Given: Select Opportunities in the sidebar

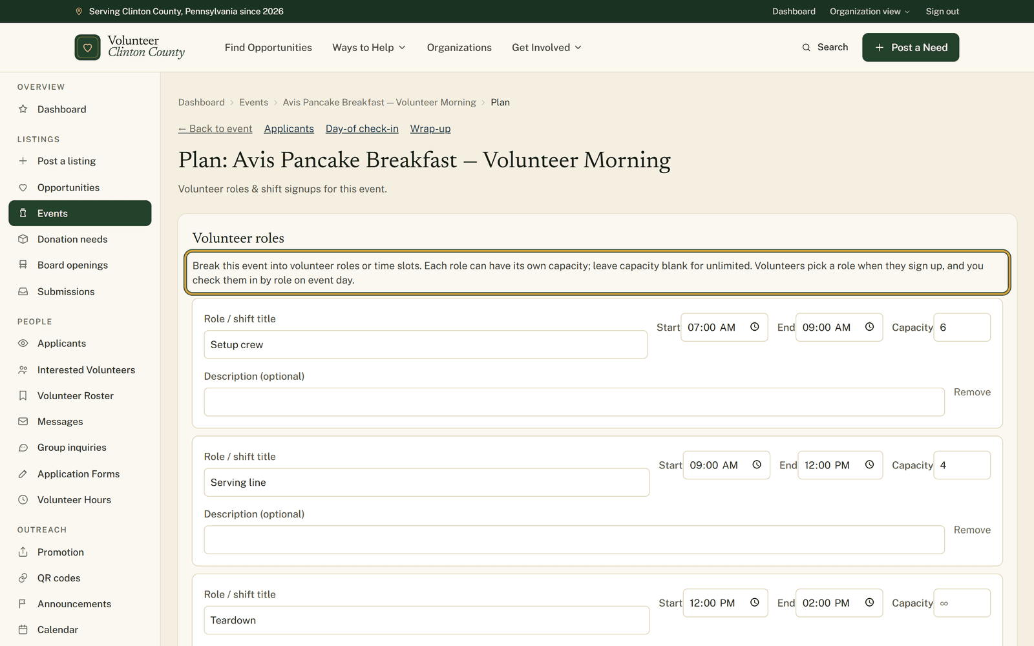Looking at the screenshot, I should 80,187.
